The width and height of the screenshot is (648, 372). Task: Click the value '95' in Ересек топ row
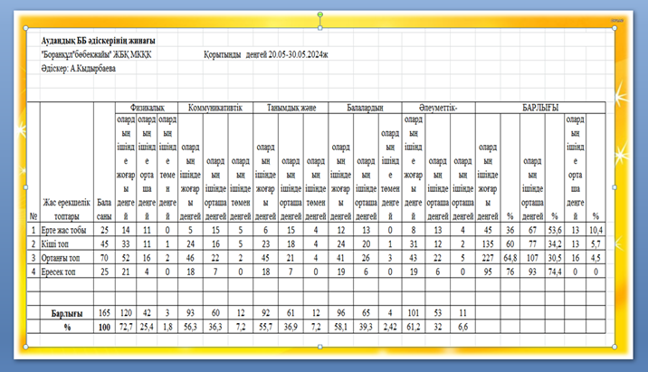click(x=488, y=272)
